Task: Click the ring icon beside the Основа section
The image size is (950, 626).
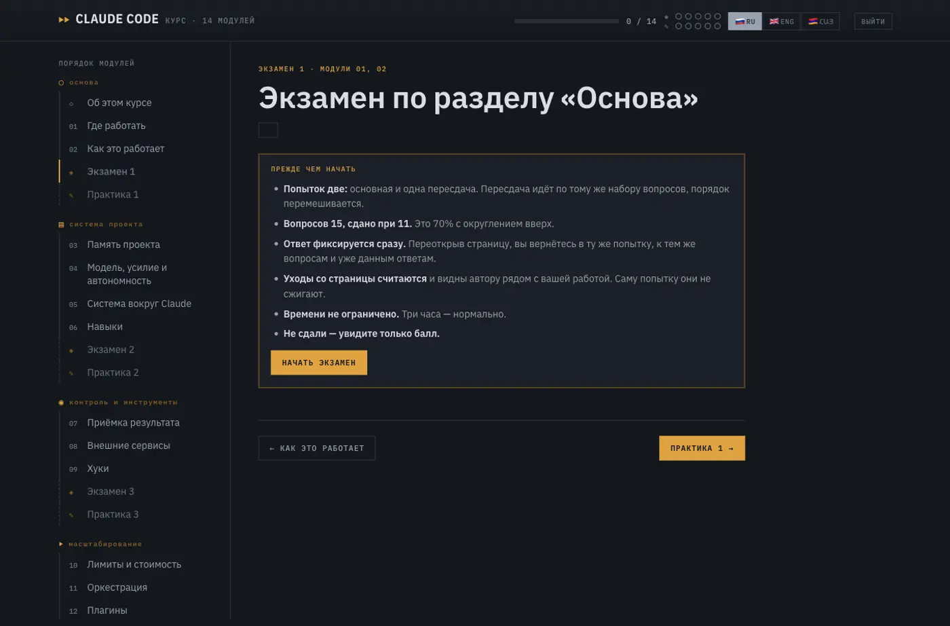Action: pos(61,83)
